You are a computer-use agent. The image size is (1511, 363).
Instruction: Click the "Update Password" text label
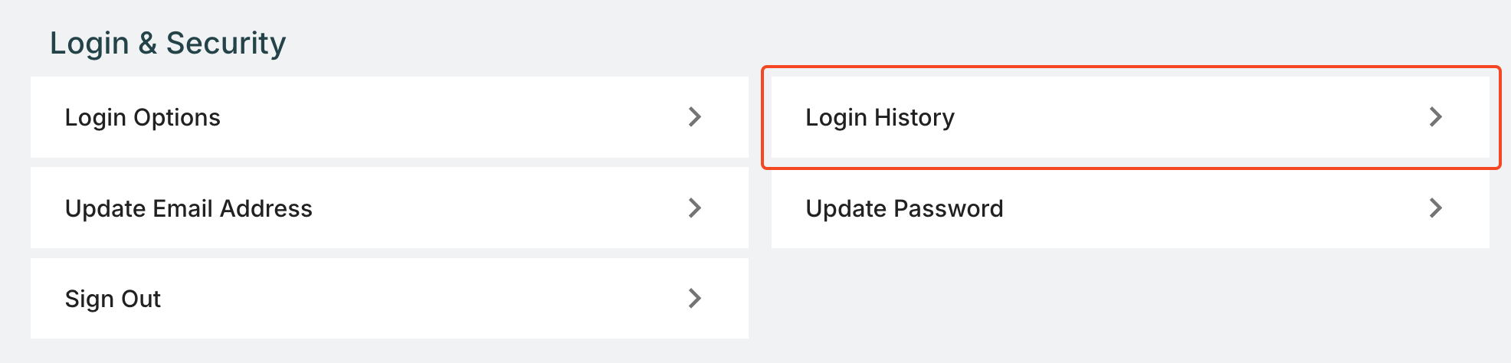pos(904,208)
